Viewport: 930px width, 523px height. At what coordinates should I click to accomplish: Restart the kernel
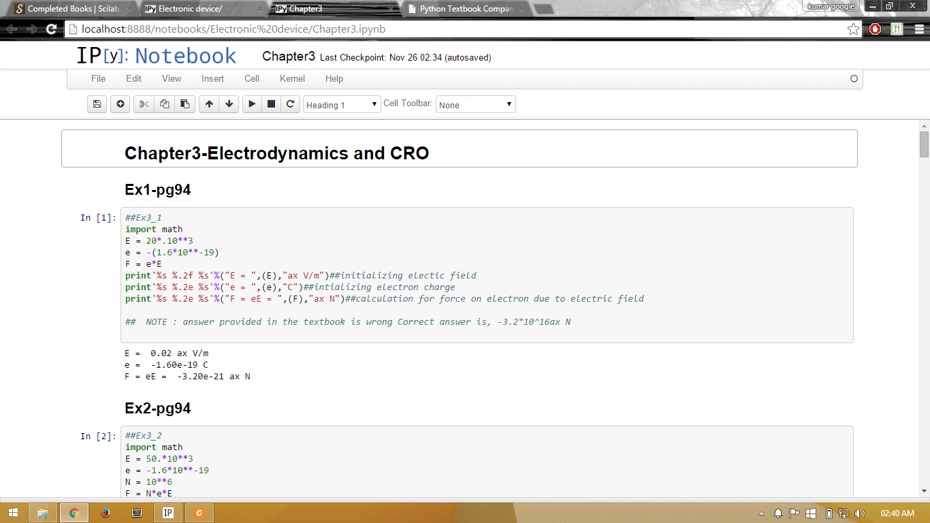290,104
